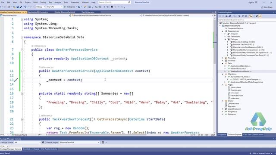The height and width of the screenshot is (155, 276).
Task: Collapse the WeatherForecastService class at line 7
Action: (x=22, y=50)
